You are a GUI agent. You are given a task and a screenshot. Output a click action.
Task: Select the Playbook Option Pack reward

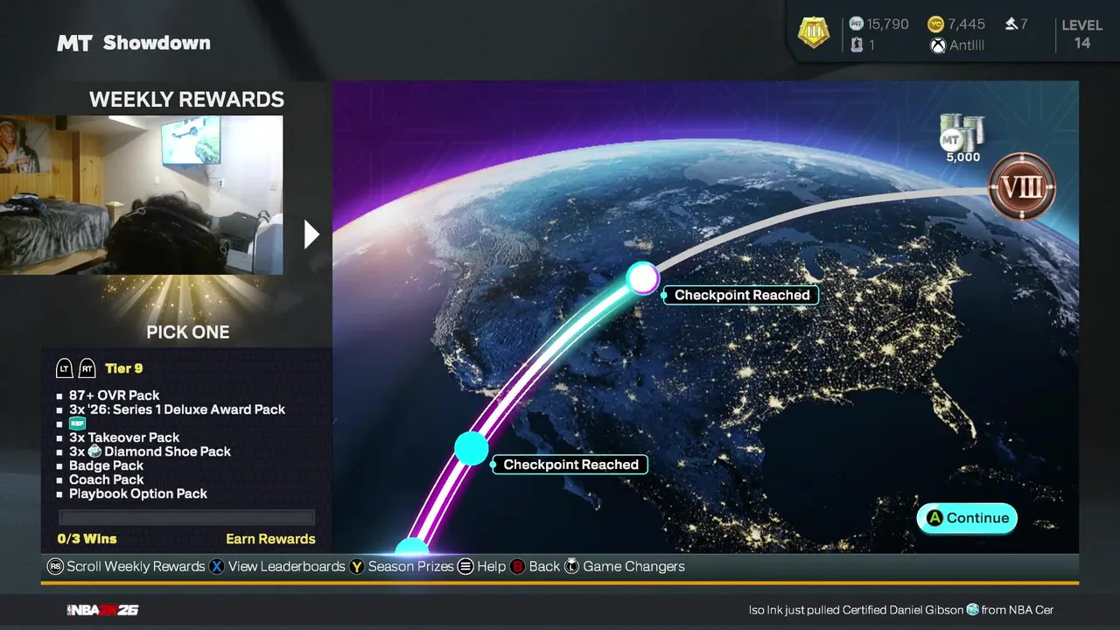(x=138, y=493)
